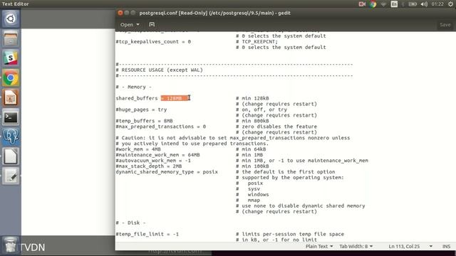This screenshot has width=456, height=256.
Task: Click the Chrome indicator in the top panel
Action: (373, 4)
